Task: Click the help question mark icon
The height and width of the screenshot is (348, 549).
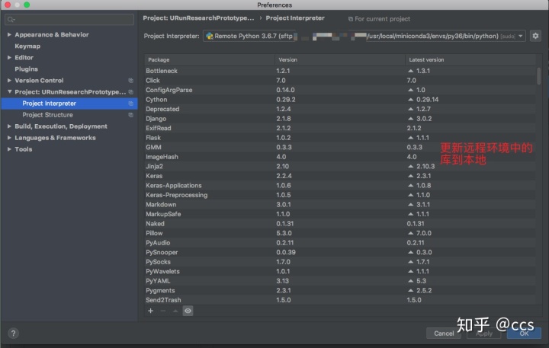Action: (13, 334)
